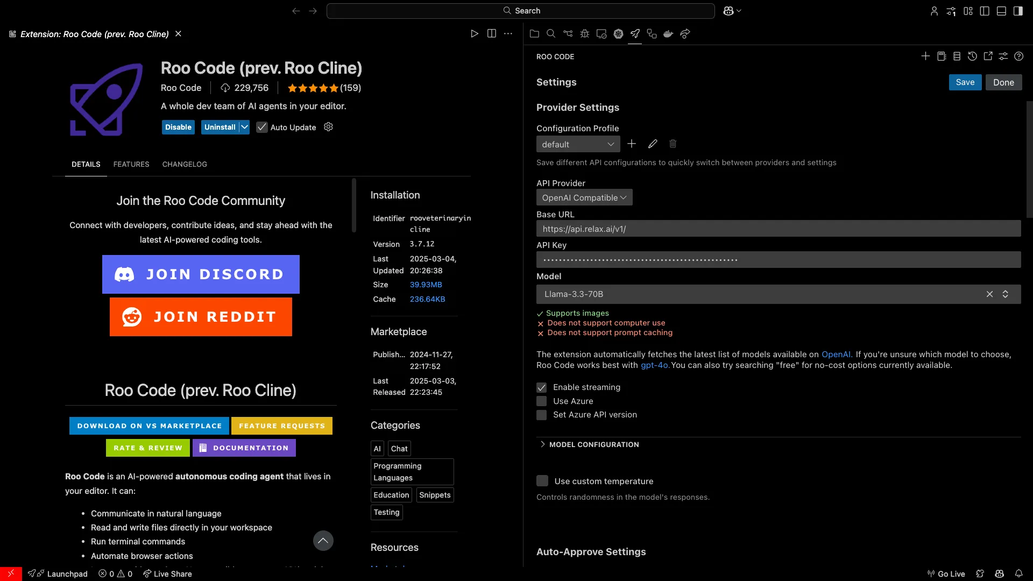Open the Docker sidebar view
The image size is (1033, 581).
pos(668,34)
